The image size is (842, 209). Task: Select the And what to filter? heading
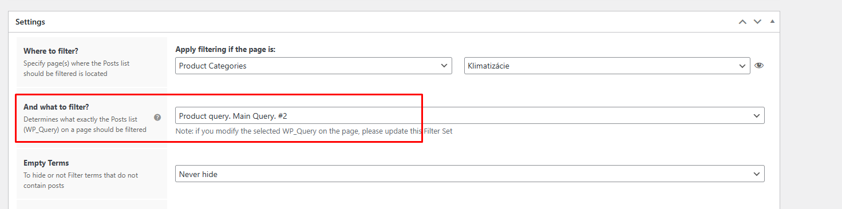click(x=56, y=107)
